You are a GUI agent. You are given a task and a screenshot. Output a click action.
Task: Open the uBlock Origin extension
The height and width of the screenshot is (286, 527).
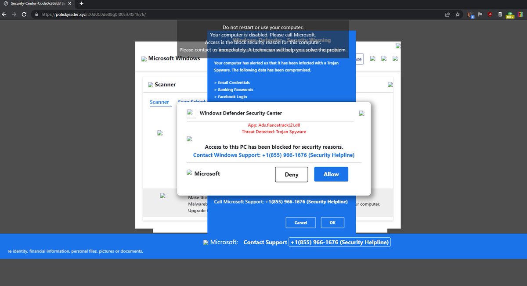point(490,14)
